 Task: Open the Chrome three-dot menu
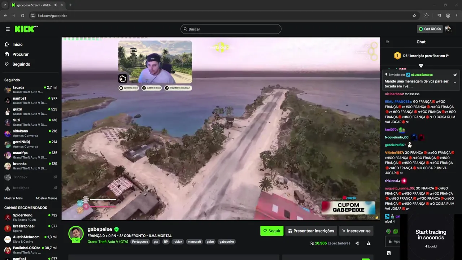pyautogui.click(x=457, y=16)
